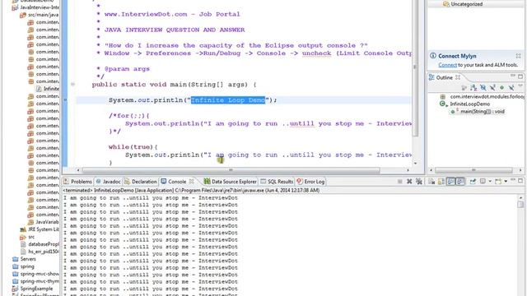Image resolution: width=527 pixels, height=296 pixels.
Task: Select the JavaInterview project in Package Explorer
Action: [x=35, y=7]
